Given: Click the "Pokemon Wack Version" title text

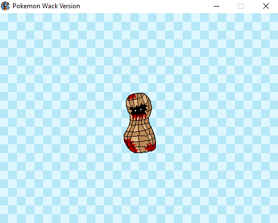Looking at the screenshot, I should tap(46, 6).
